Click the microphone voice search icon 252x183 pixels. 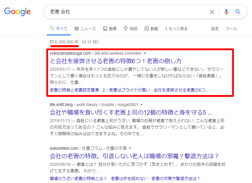[x=226, y=12]
